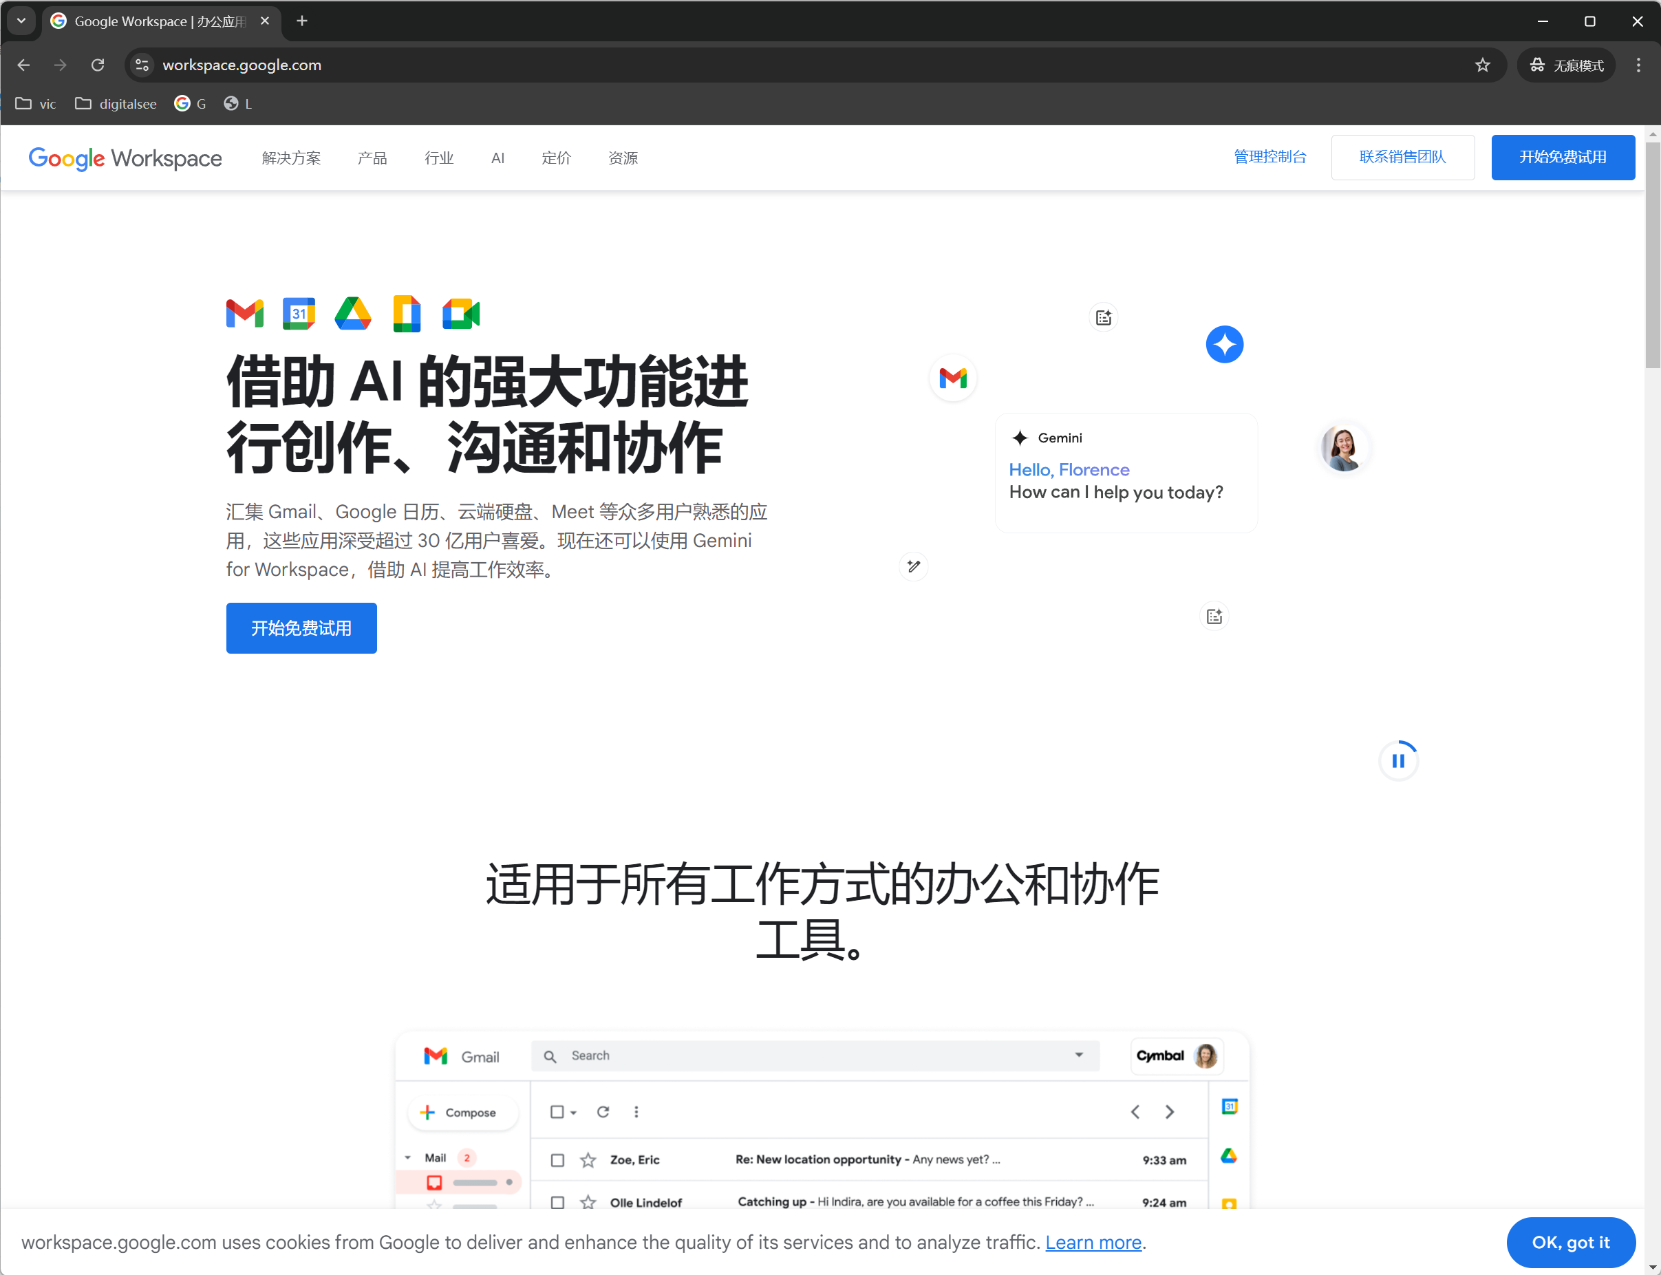This screenshot has height=1275, width=1661.
Task: Check the Zoe, Eric email checkbox
Action: pos(557,1159)
